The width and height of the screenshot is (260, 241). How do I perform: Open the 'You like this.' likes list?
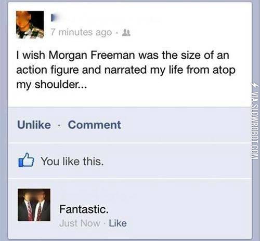72,162
